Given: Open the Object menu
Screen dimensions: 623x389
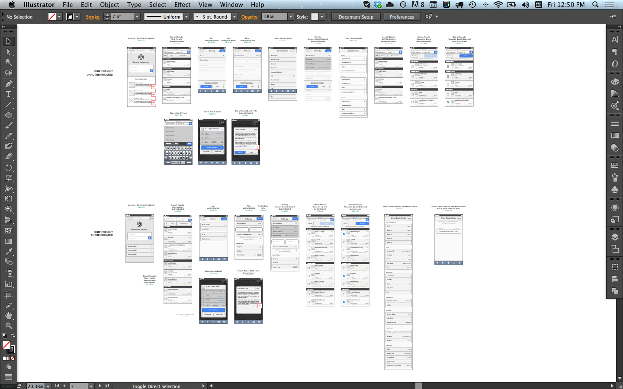Looking at the screenshot, I should [x=109, y=5].
